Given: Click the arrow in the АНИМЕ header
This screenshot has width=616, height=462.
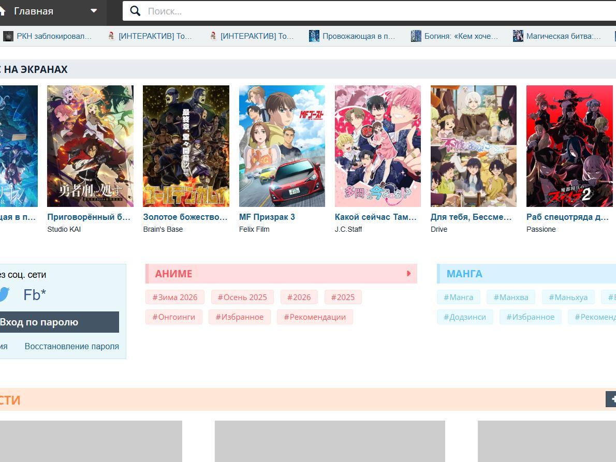Looking at the screenshot, I should [408, 274].
